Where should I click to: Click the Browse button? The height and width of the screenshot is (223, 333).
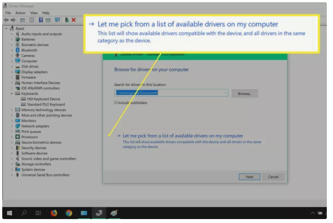245,93
